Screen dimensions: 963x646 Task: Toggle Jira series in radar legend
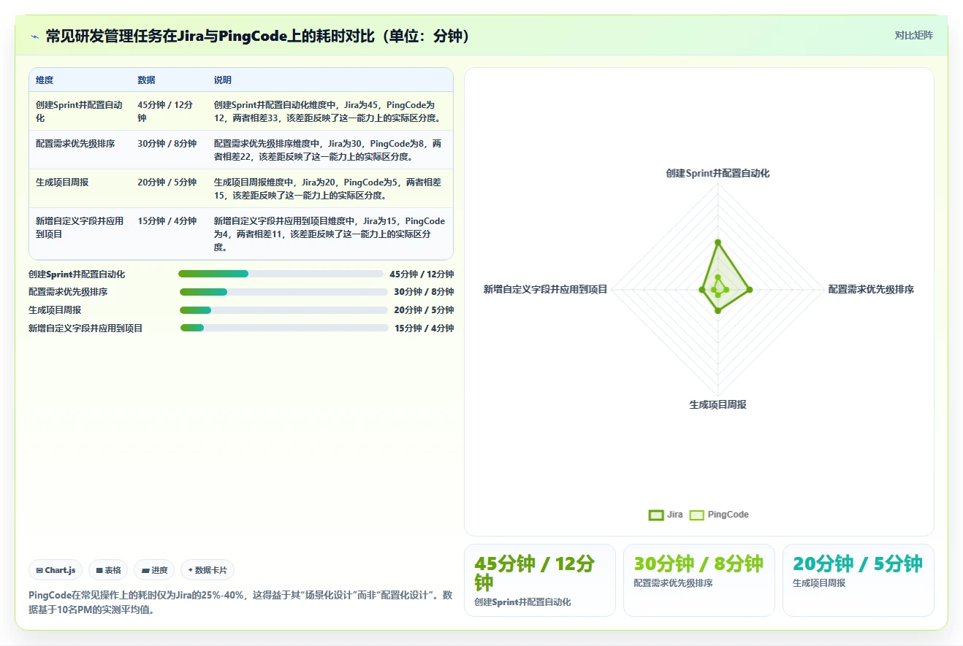666,515
